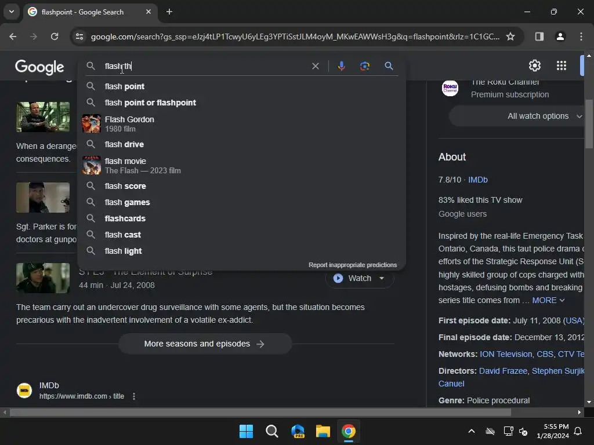The width and height of the screenshot is (594, 445).
Task: Open Google quick settings gear
Action: tap(534, 65)
